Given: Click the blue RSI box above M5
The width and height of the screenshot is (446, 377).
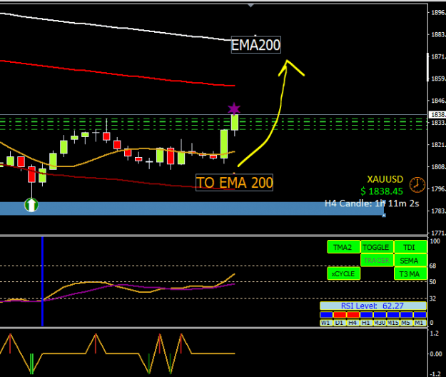Looking at the screenshot, I should pos(407,315).
